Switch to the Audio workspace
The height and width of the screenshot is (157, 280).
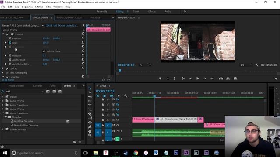tap(168, 11)
